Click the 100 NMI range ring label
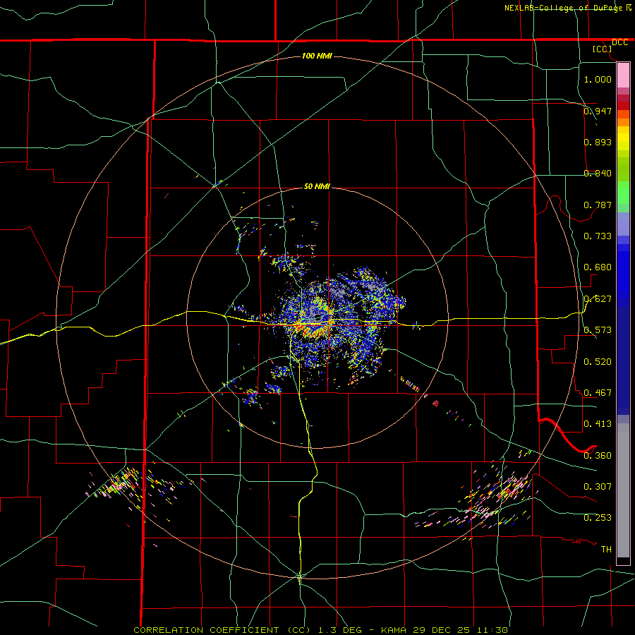The image size is (635, 635). click(x=317, y=56)
